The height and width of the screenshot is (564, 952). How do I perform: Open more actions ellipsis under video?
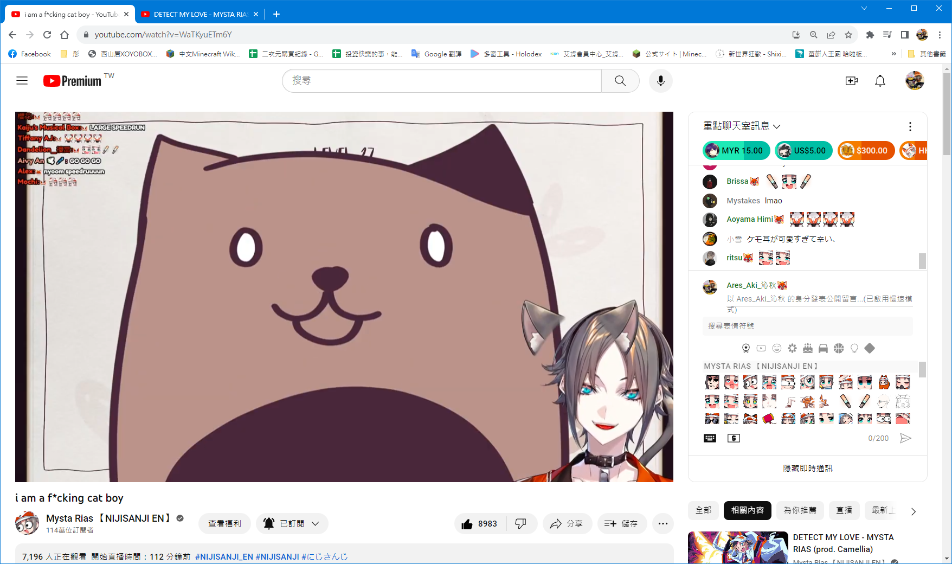click(x=662, y=524)
